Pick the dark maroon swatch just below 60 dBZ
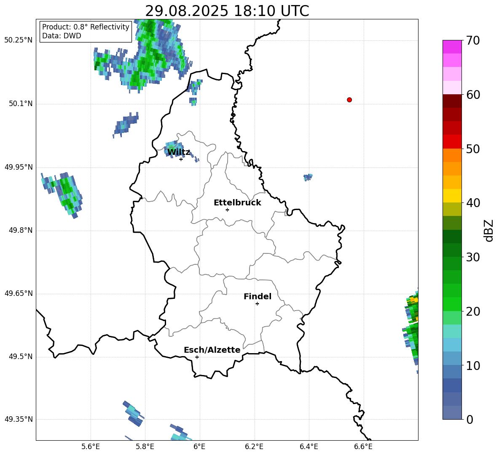This screenshot has width=499, height=455. [452, 101]
